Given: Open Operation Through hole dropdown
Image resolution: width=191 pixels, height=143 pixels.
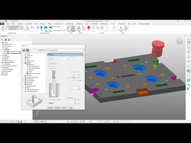Looking at the screenshot, I should pyautogui.click(x=57, y=68).
